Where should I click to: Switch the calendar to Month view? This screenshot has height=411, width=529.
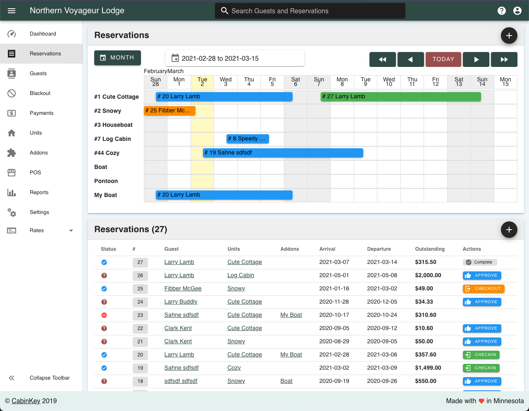pos(117,58)
